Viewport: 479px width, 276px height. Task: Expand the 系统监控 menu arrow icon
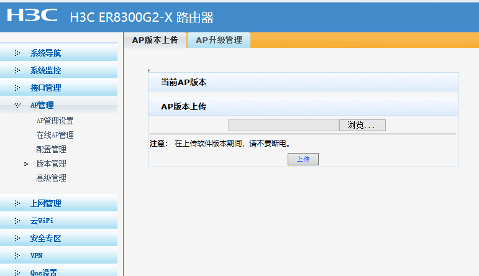click(x=17, y=70)
